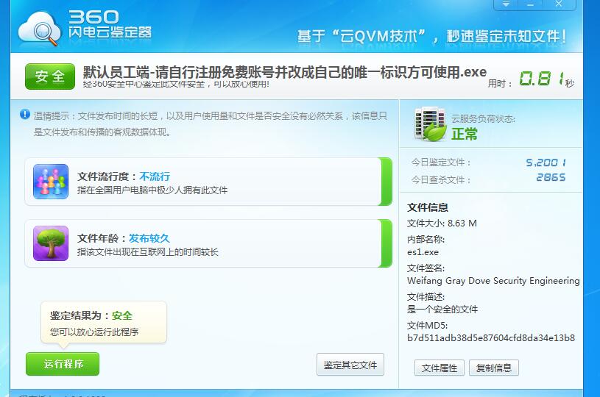Click the file popularity people icon
The width and height of the screenshot is (600, 397).
pyautogui.click(x=51, y=182)
